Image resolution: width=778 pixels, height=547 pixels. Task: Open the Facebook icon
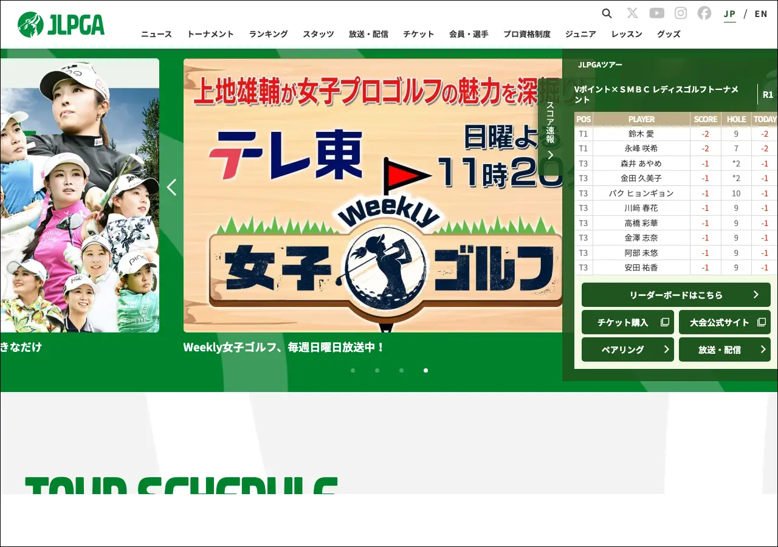(704, 13)
